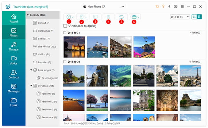Switch to large grid thumbnail view

(199, 17)
